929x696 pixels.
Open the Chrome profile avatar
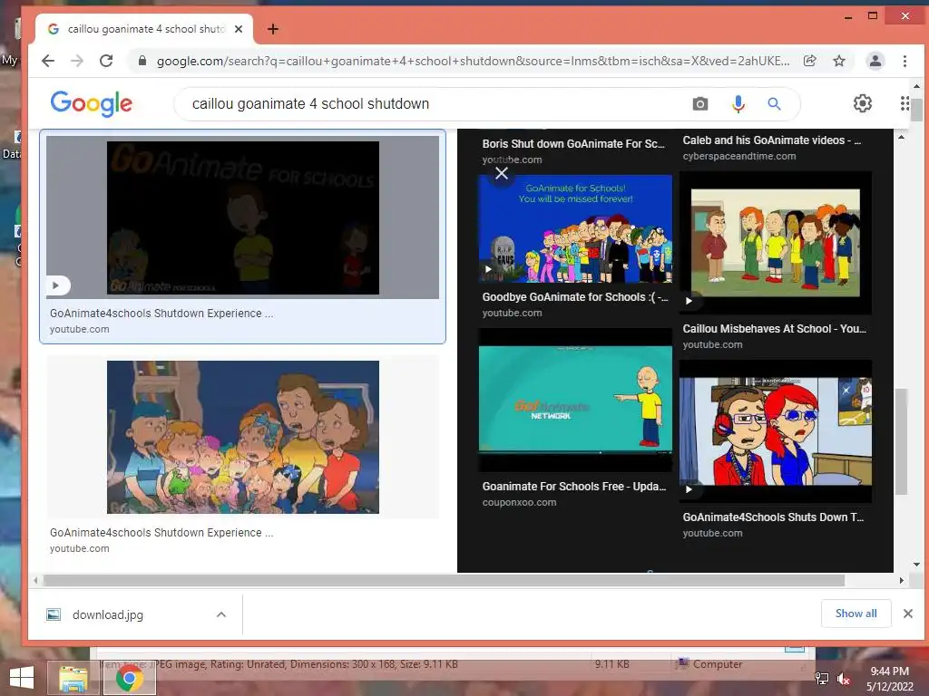click(x=875, y=61)
